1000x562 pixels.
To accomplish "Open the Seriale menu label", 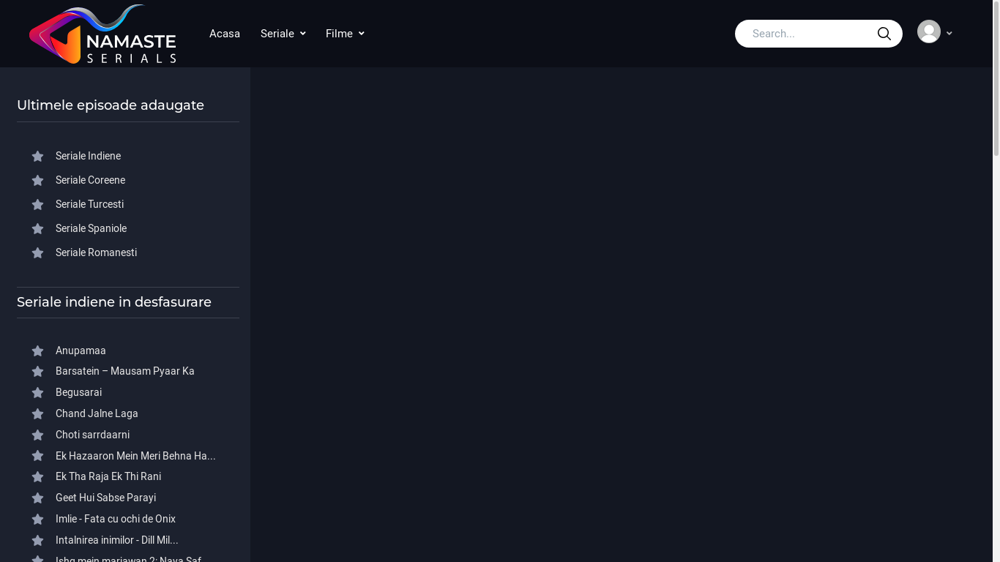I will coord(277,34).
